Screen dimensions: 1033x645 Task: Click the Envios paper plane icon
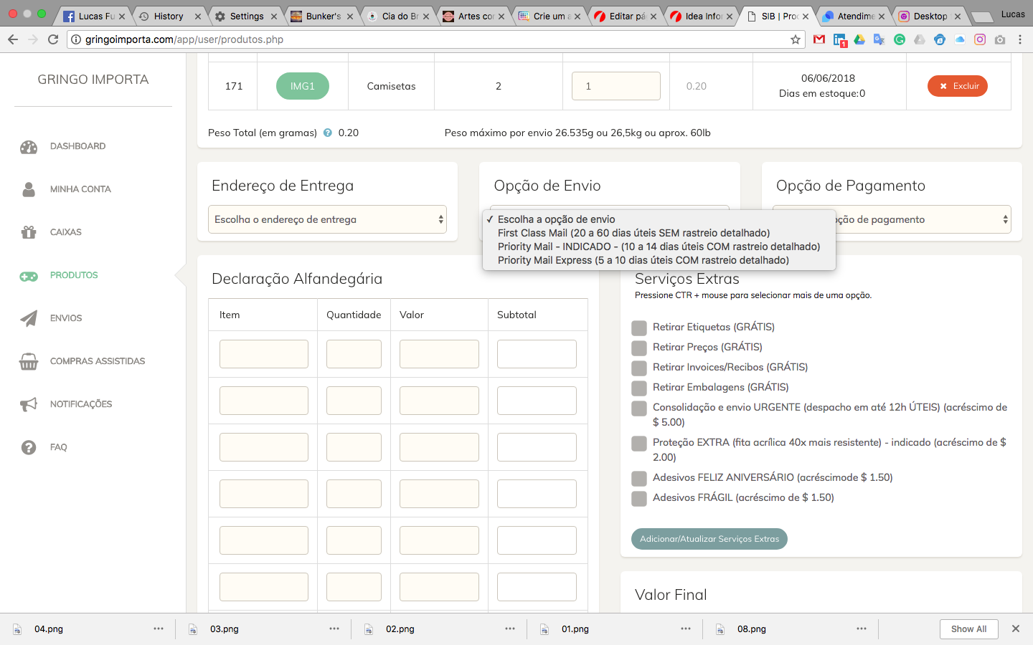(x=29, y=318)
